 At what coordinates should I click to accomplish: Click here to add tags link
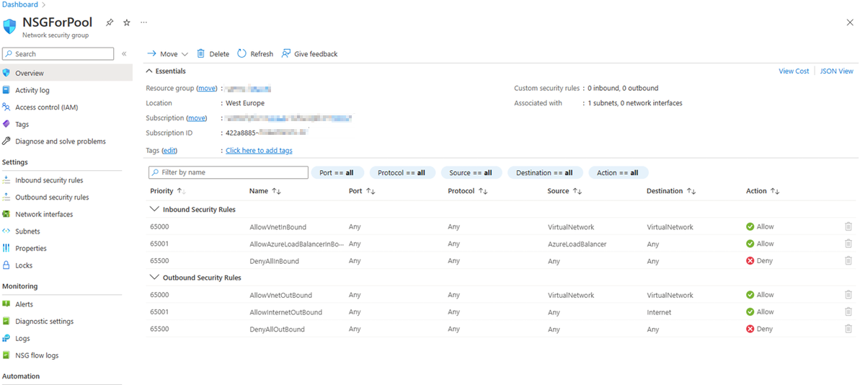click(x=259, y=151)
